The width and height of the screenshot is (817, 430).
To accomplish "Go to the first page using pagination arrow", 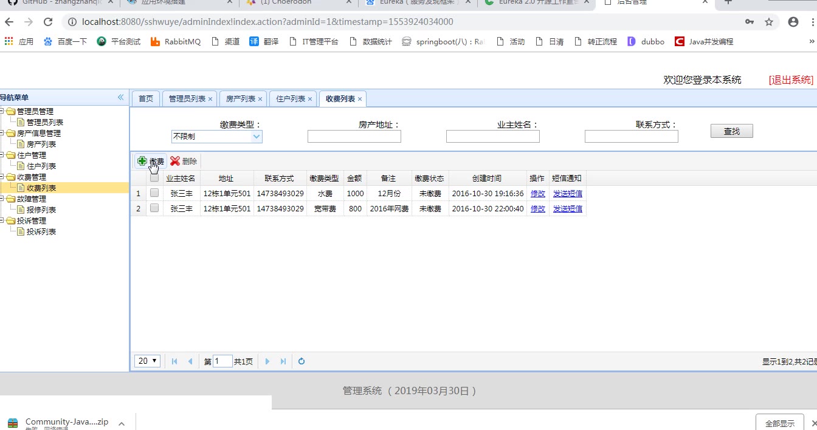I will [174, 361].
